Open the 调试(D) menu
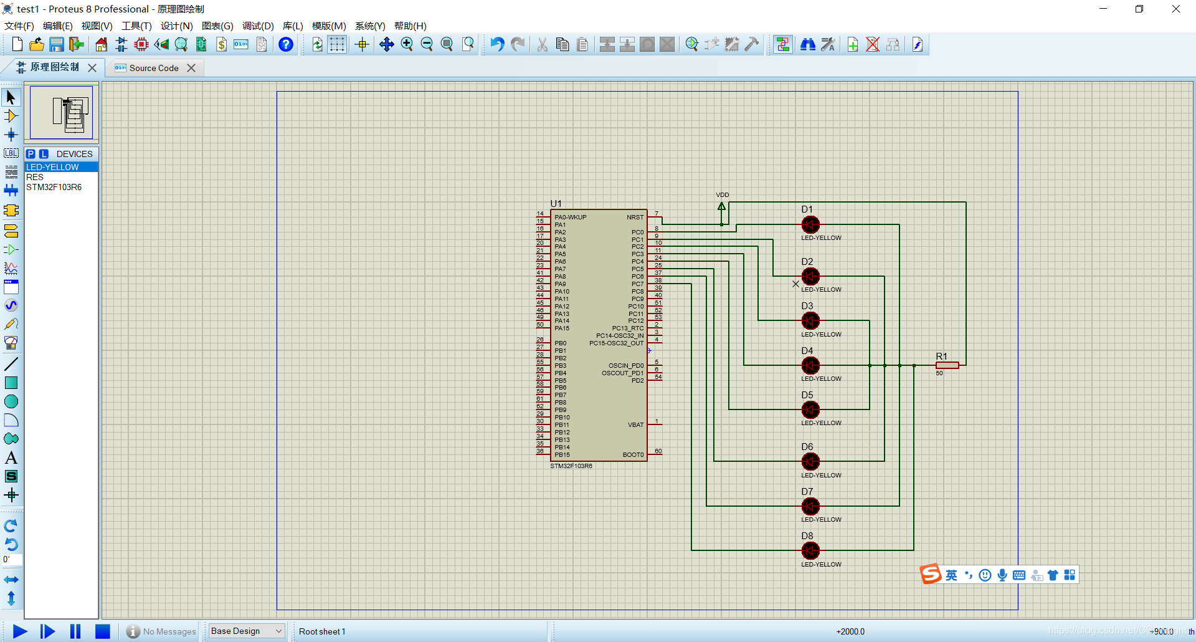This screenshot has width=1196, height=642. 258,26
